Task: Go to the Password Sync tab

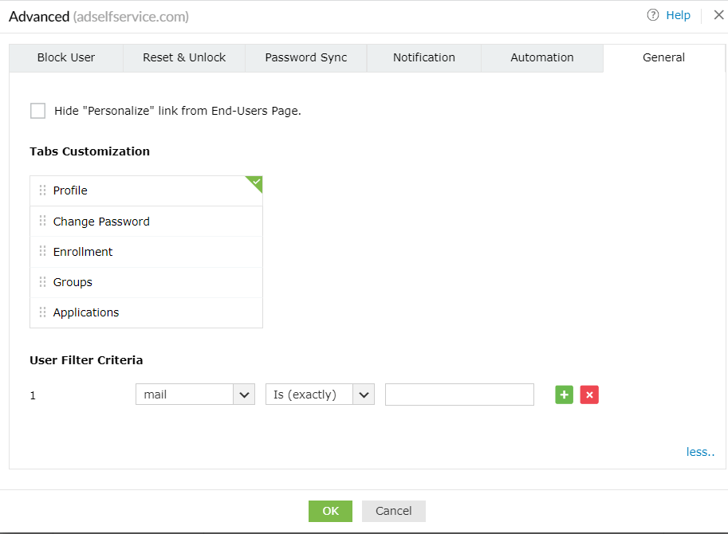Action: (x=306, y=57)
